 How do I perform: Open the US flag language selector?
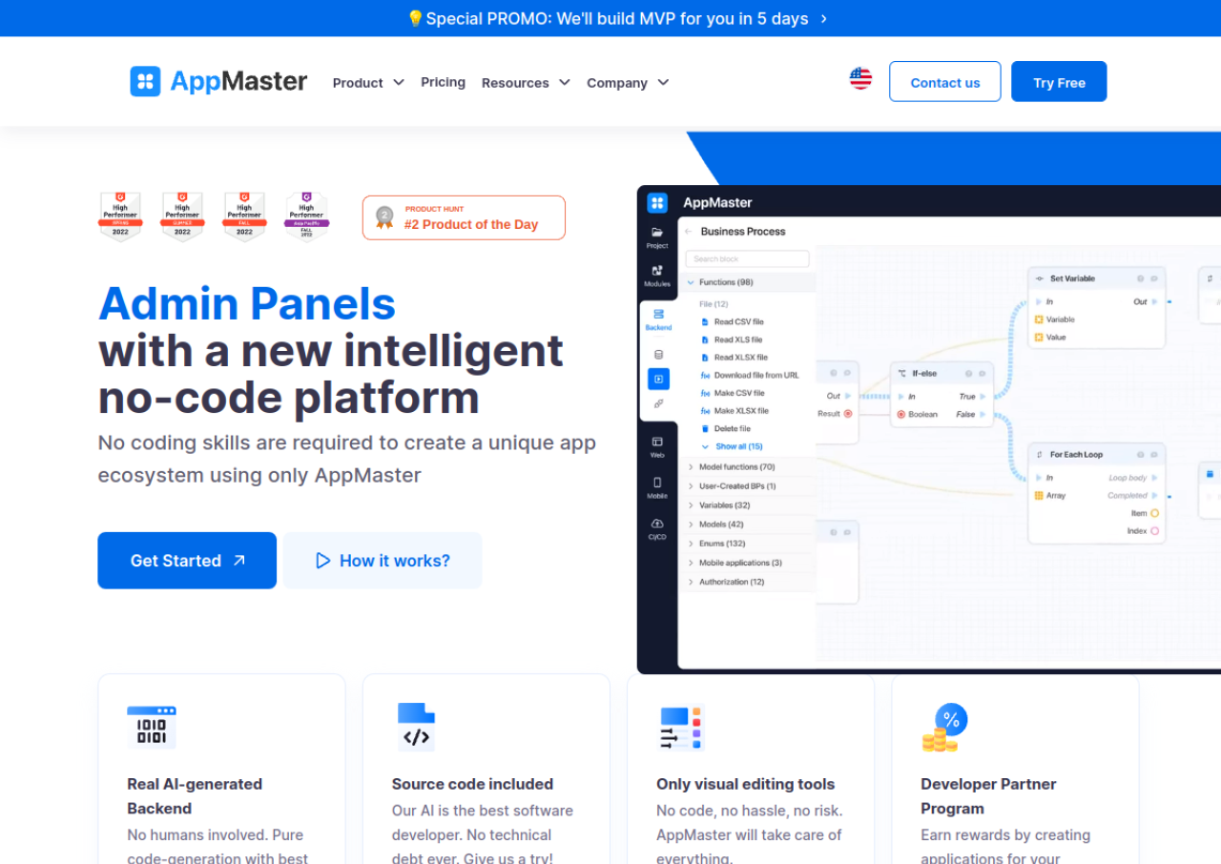[860, 79]
